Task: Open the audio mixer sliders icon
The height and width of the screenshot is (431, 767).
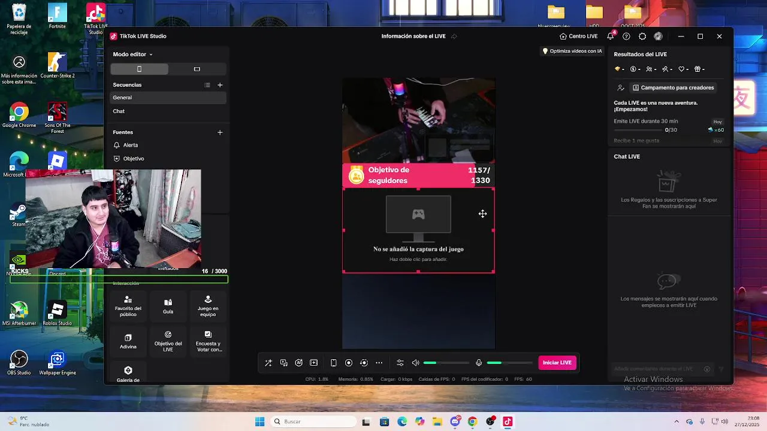Action: 400,363
